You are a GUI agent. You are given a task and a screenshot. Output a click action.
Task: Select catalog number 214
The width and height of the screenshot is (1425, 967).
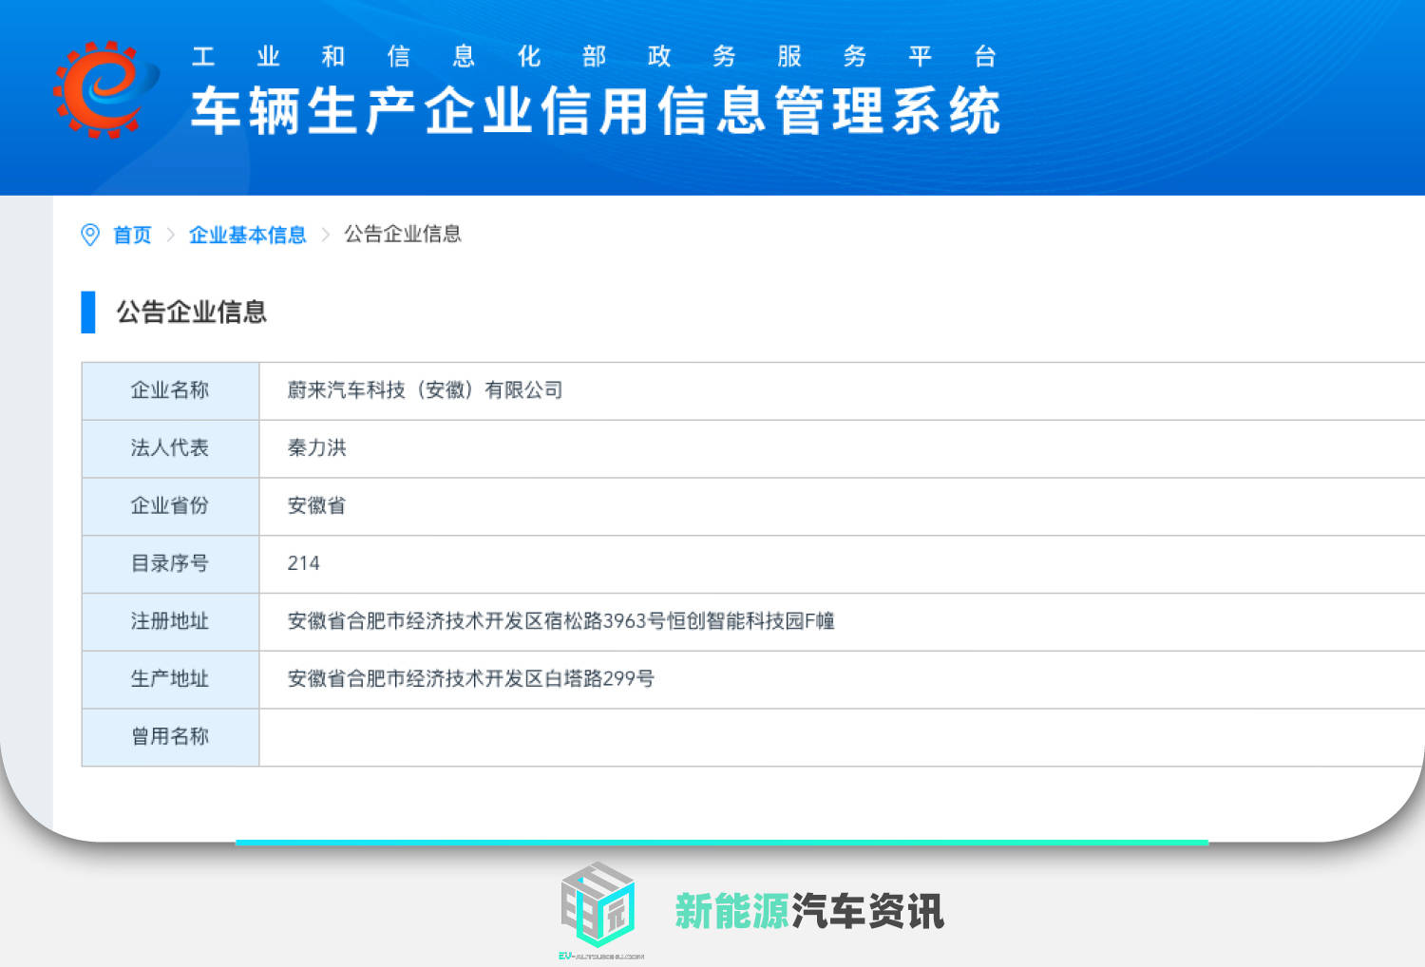click(x=304, y=563)
